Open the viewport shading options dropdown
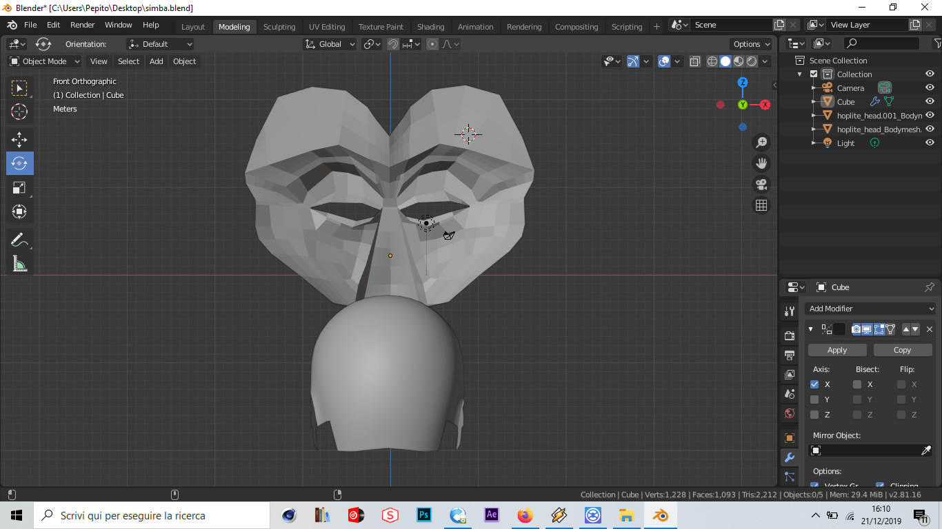Viewport: 942px width, 529px height. (766, 61)
